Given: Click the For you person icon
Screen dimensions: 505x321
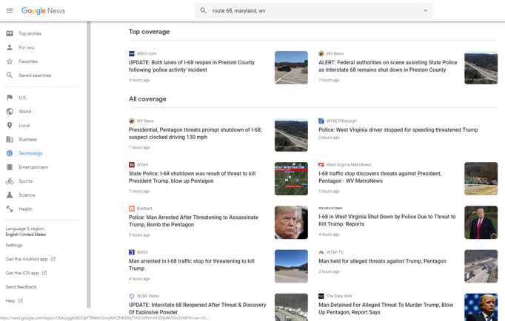Looking at the screenshot, I should coord(10,47).
